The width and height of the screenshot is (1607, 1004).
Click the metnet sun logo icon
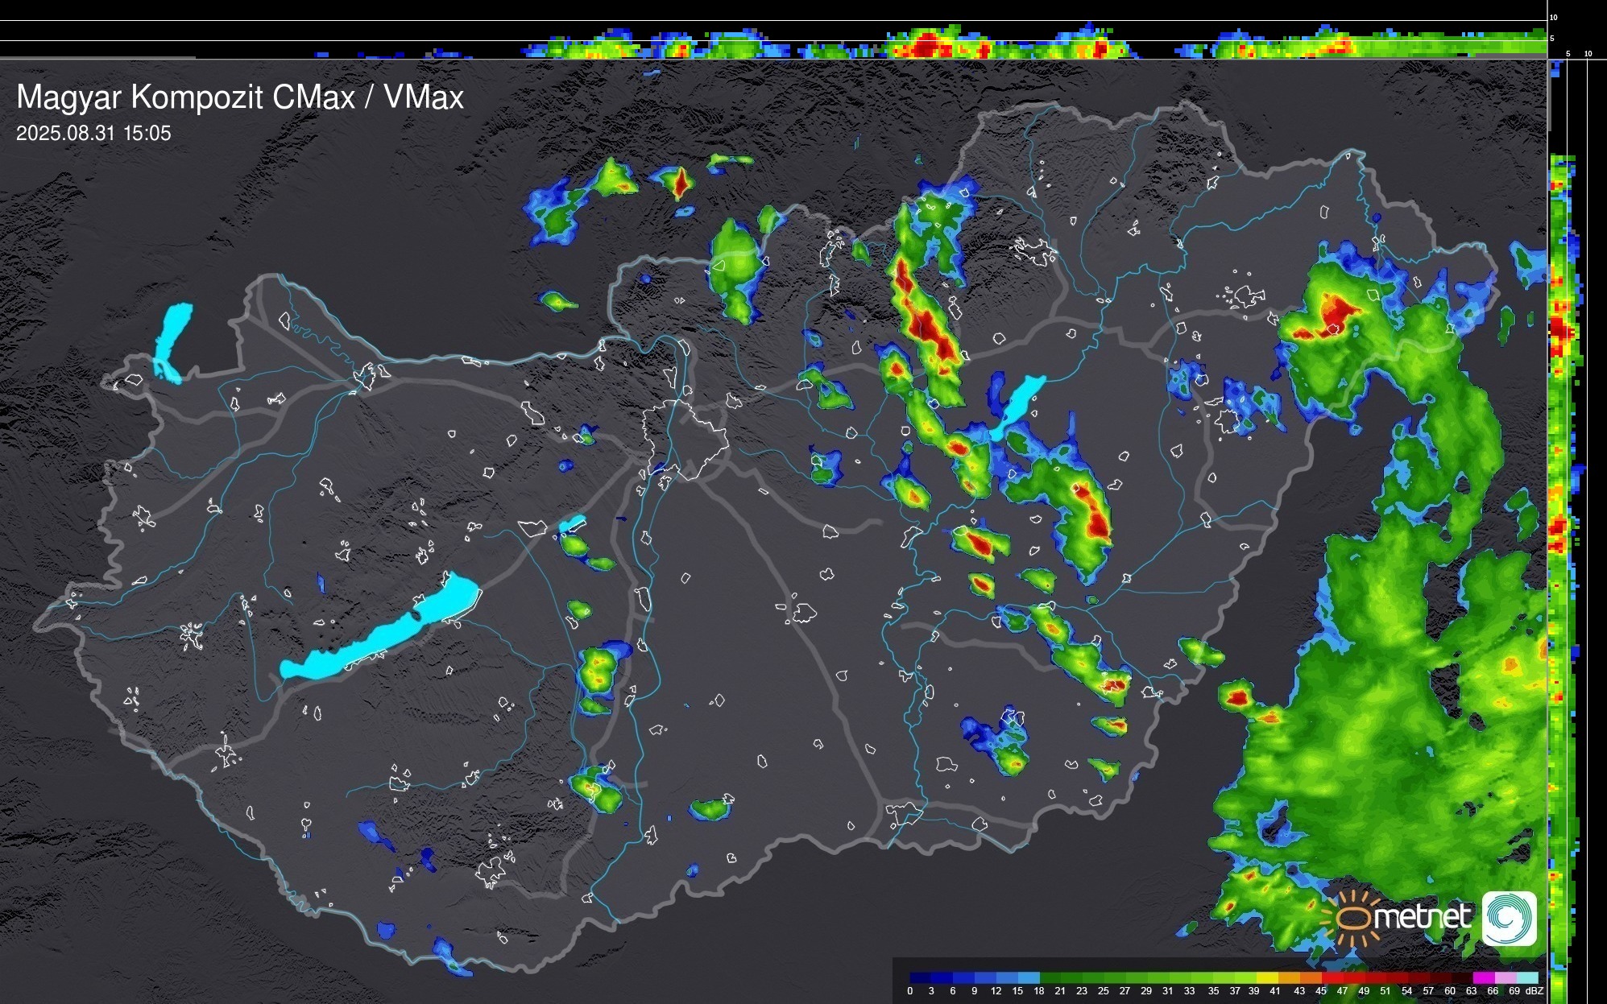[x=1352, y=919]
